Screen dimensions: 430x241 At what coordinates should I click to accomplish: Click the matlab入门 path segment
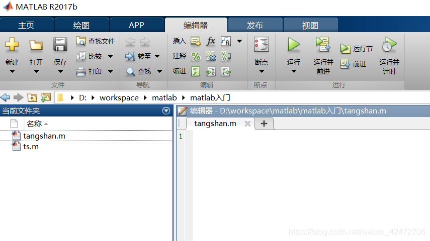(210, 98)
